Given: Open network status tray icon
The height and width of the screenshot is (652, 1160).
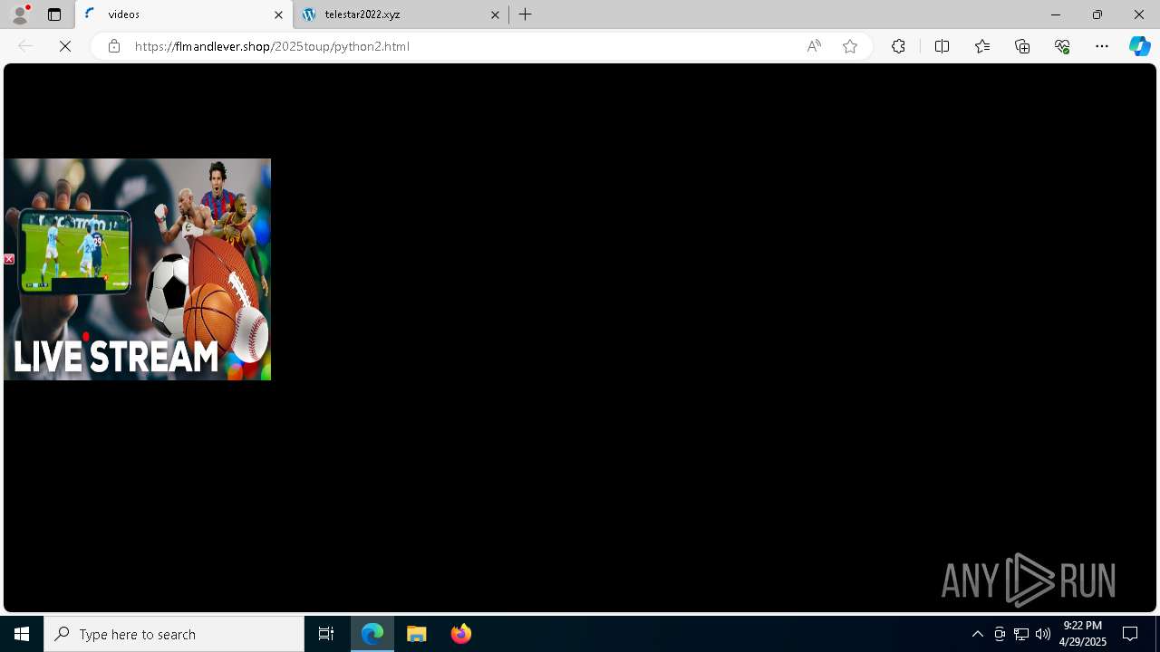Looking at the screenshot, I should (1021, 634).
